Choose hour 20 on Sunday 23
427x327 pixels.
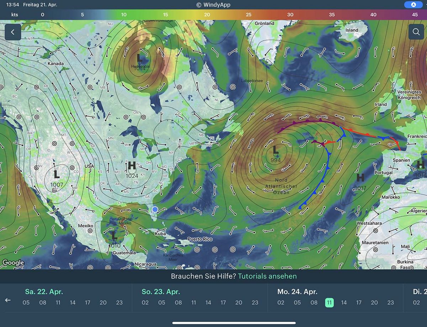[x=239, y=302]
